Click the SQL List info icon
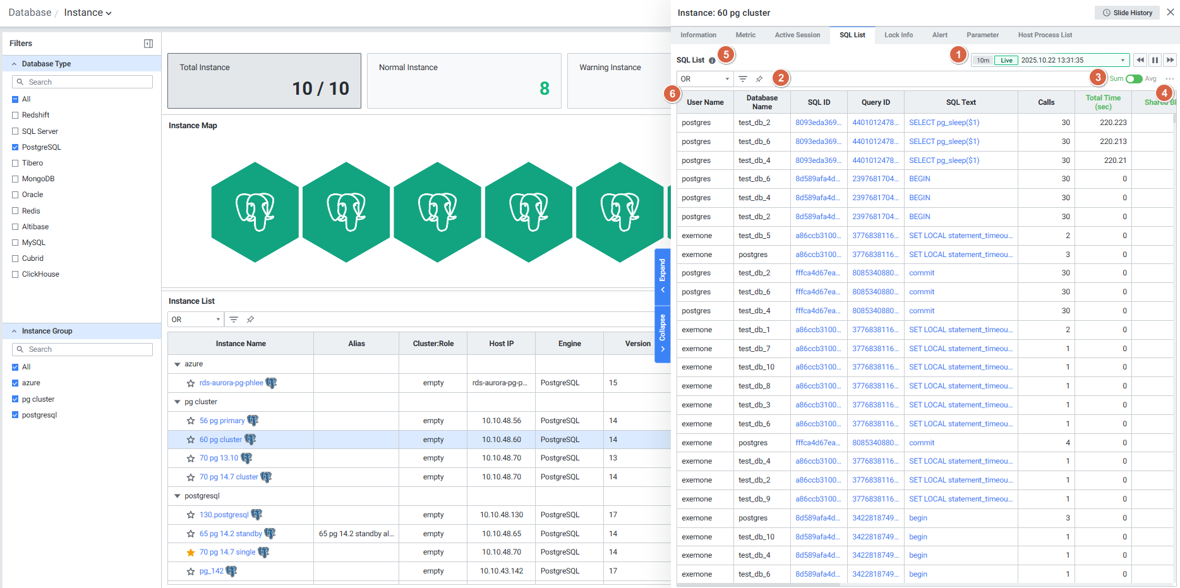Screen dimensions: 1180x588 pos(712,61)
